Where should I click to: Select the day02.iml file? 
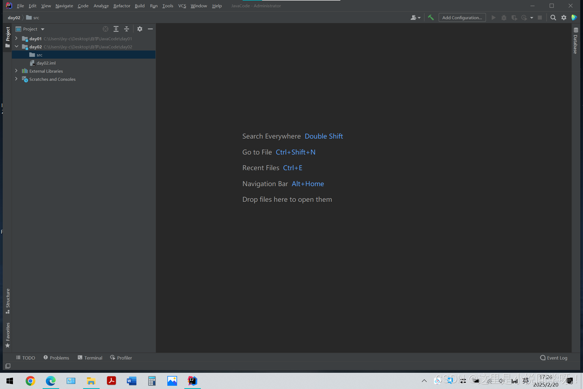point(46,63)
